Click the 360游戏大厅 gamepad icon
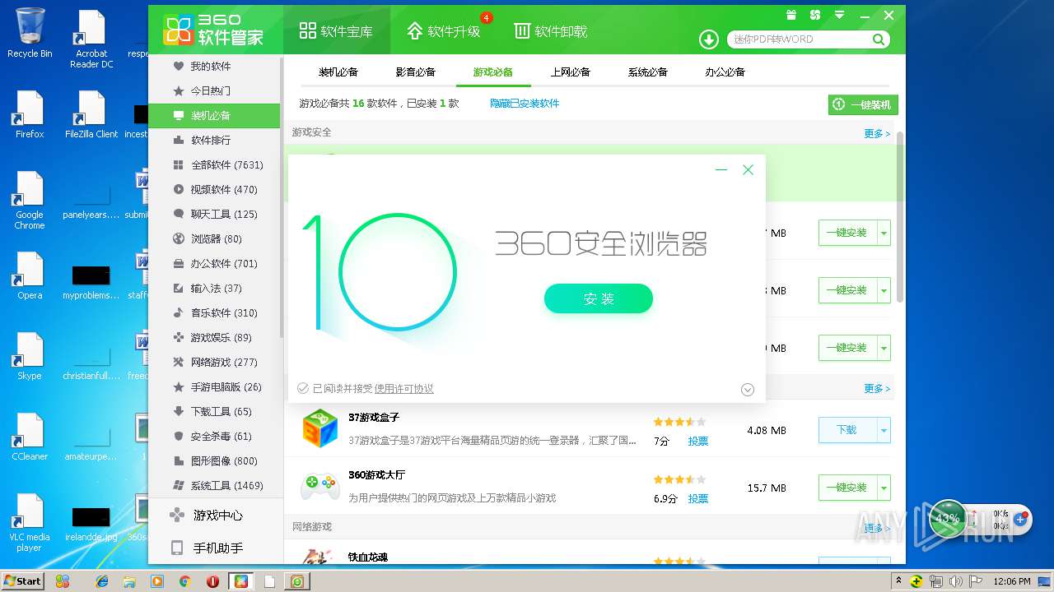1054x592 pixels. point(319,486)
